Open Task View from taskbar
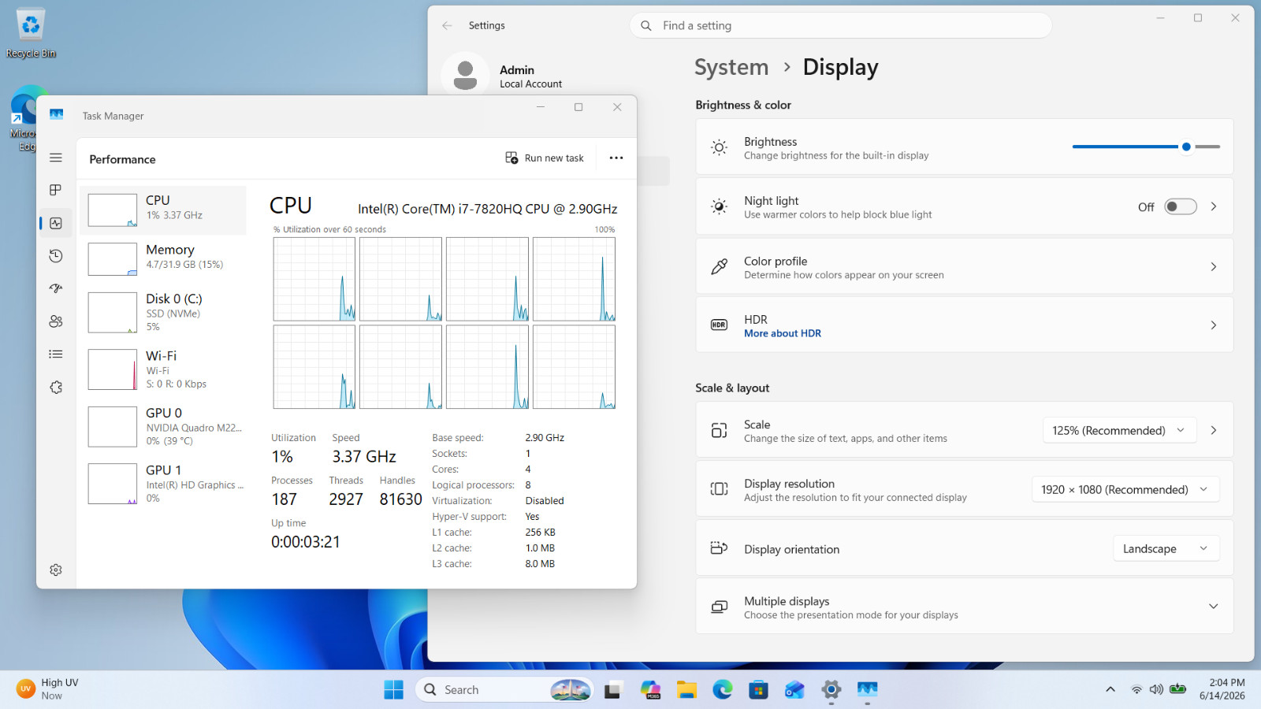Screen dimensions: 1261x709 coord(613,689)
